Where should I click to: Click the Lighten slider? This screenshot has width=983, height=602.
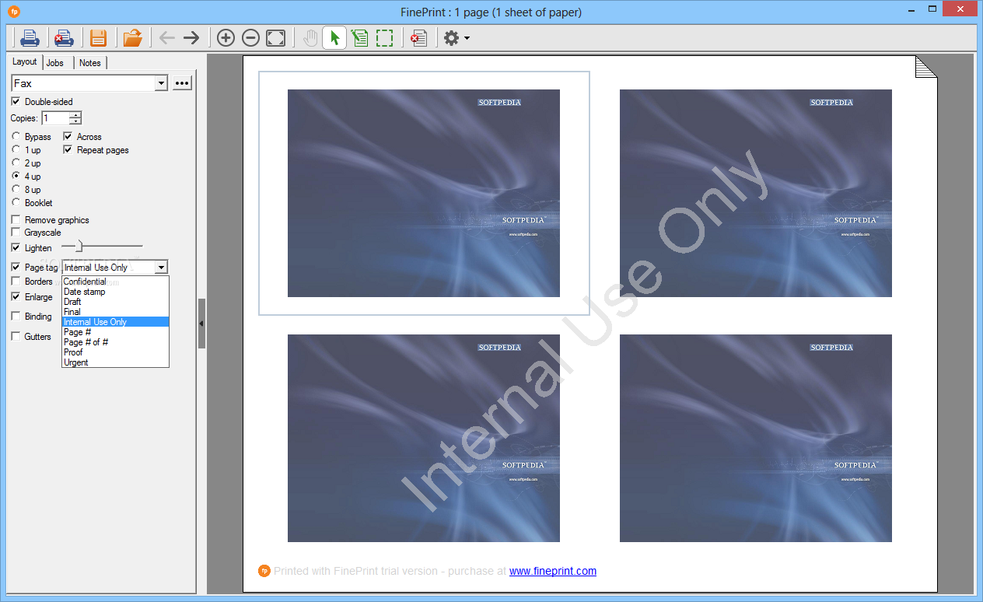click(x=103, y=247)
